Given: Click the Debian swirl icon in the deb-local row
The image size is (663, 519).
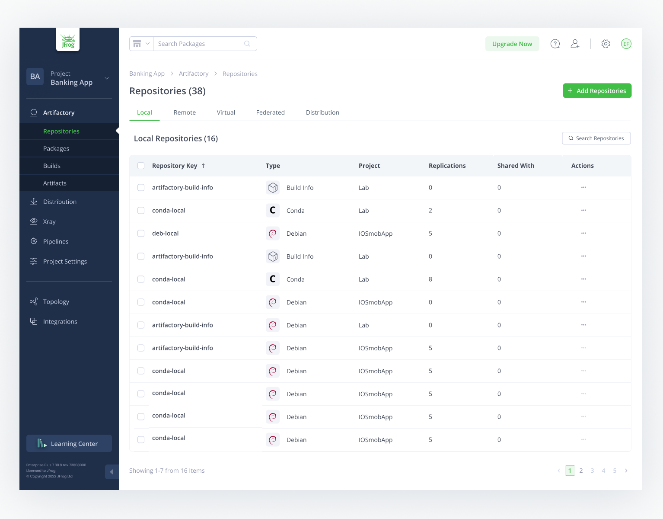Looking at the screenshot, I should (273, 234).
